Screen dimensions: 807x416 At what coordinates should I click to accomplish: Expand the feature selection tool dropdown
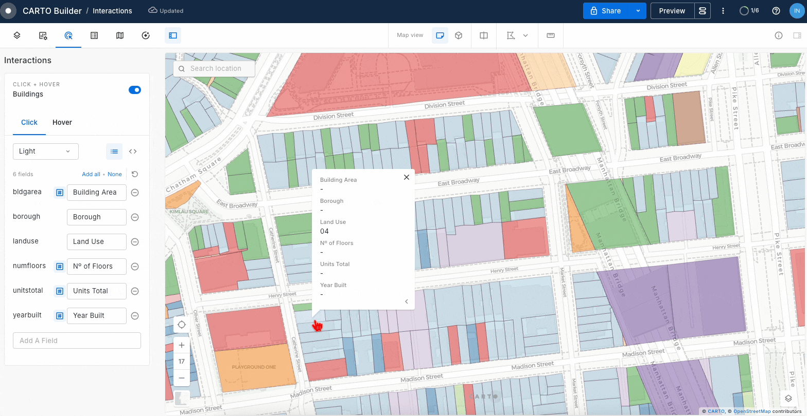pyautogui.click(x=525, y=35)
